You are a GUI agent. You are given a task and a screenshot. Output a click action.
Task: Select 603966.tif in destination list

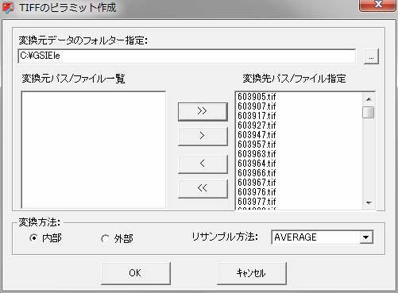257,173
